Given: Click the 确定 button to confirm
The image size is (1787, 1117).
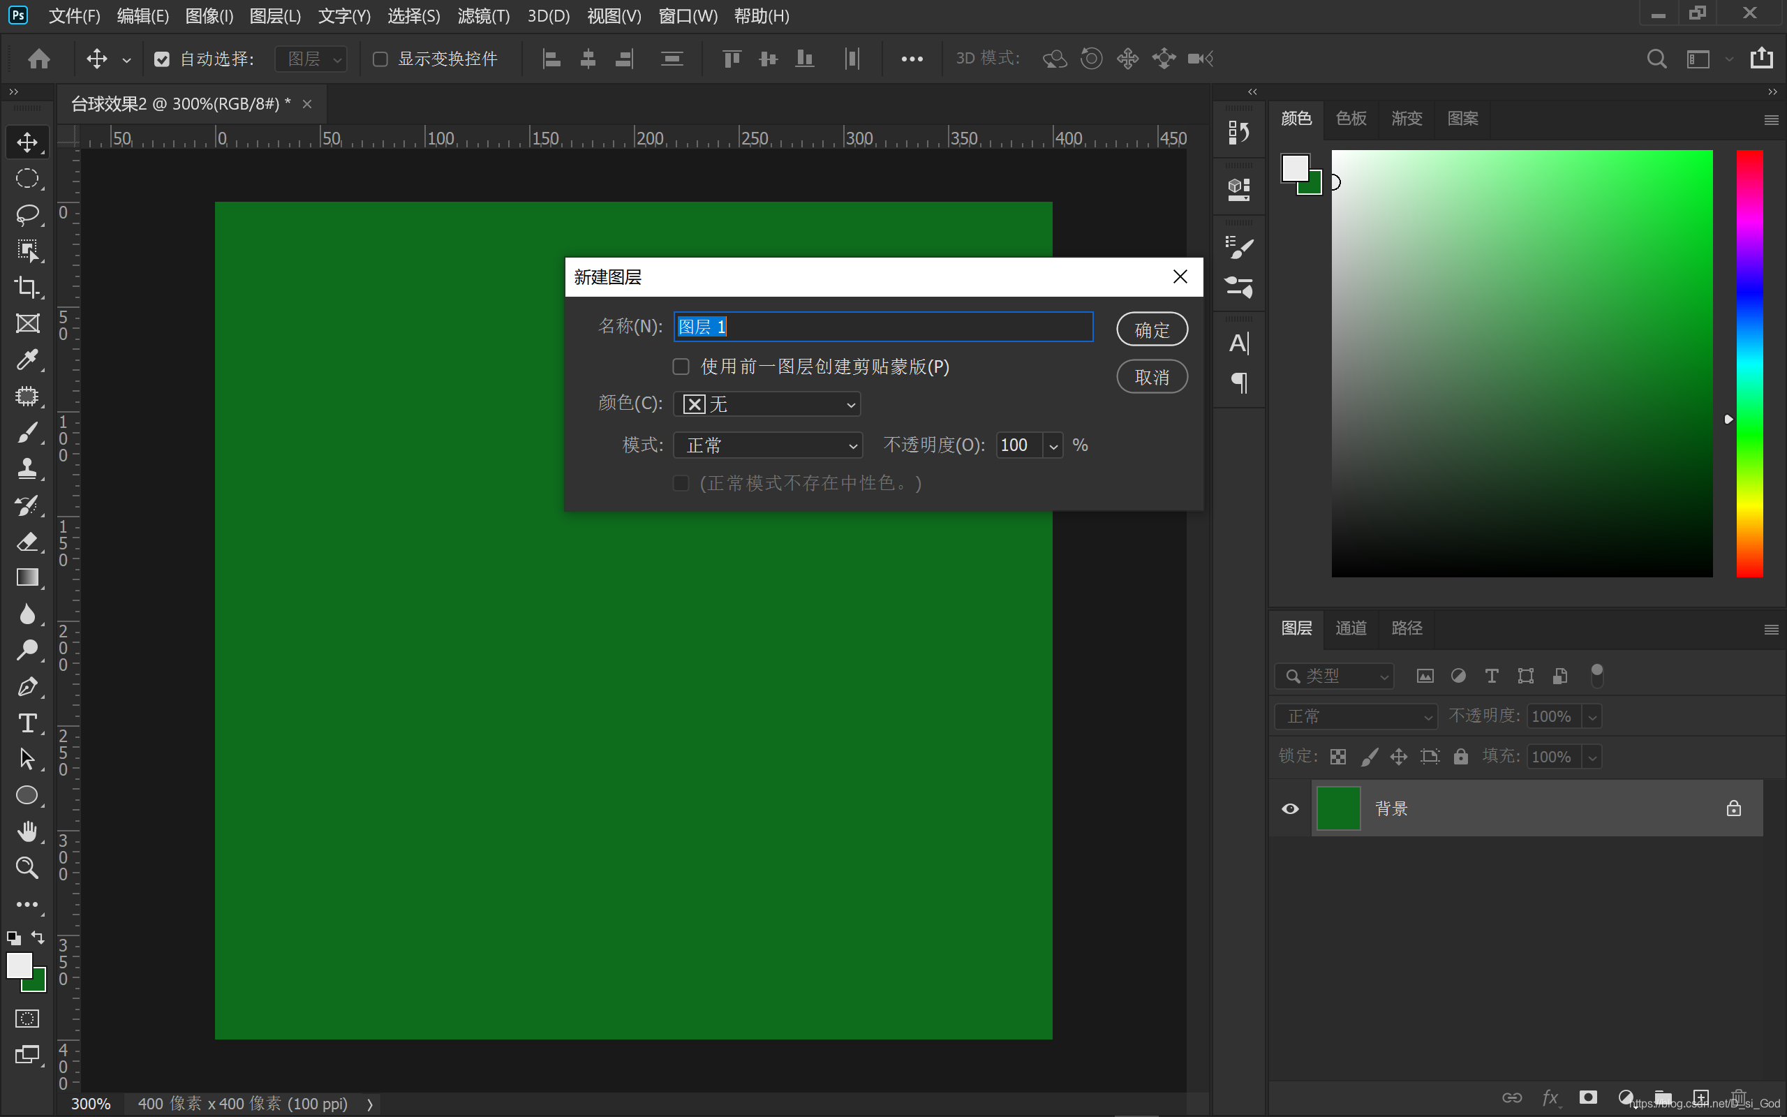Looking at the screenshot, I should pos(1152,330).
